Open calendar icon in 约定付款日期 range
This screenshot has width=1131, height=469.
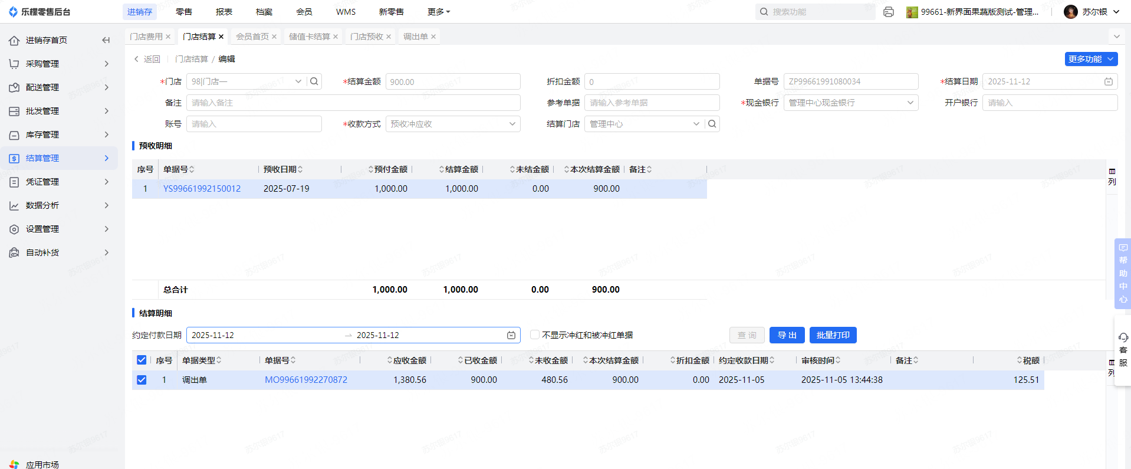[511, 335]
